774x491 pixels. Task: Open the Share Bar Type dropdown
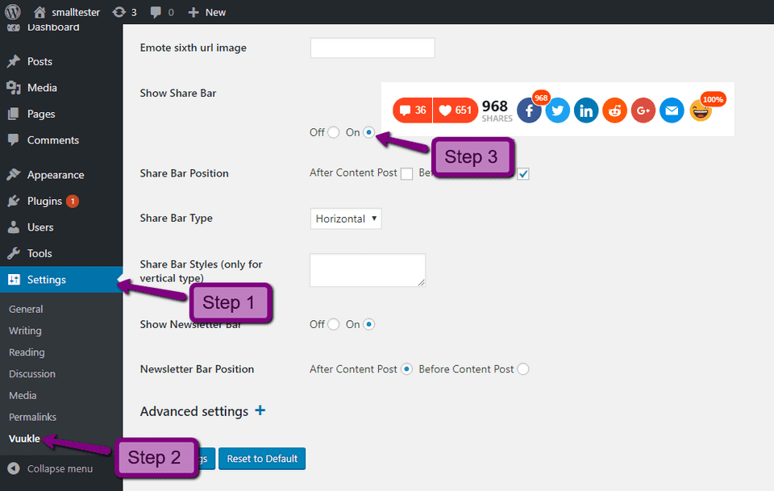(346, 218)
